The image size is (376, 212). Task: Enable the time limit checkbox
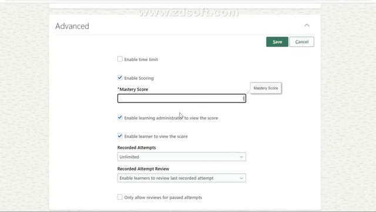[x=120, y=59]
